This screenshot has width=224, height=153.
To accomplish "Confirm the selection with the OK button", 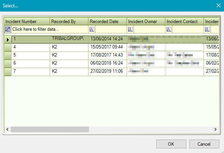I will (x=171, y=144).
